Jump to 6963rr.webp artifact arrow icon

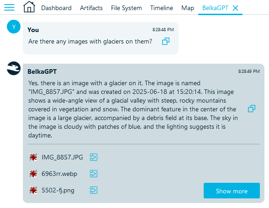(94, 174)
